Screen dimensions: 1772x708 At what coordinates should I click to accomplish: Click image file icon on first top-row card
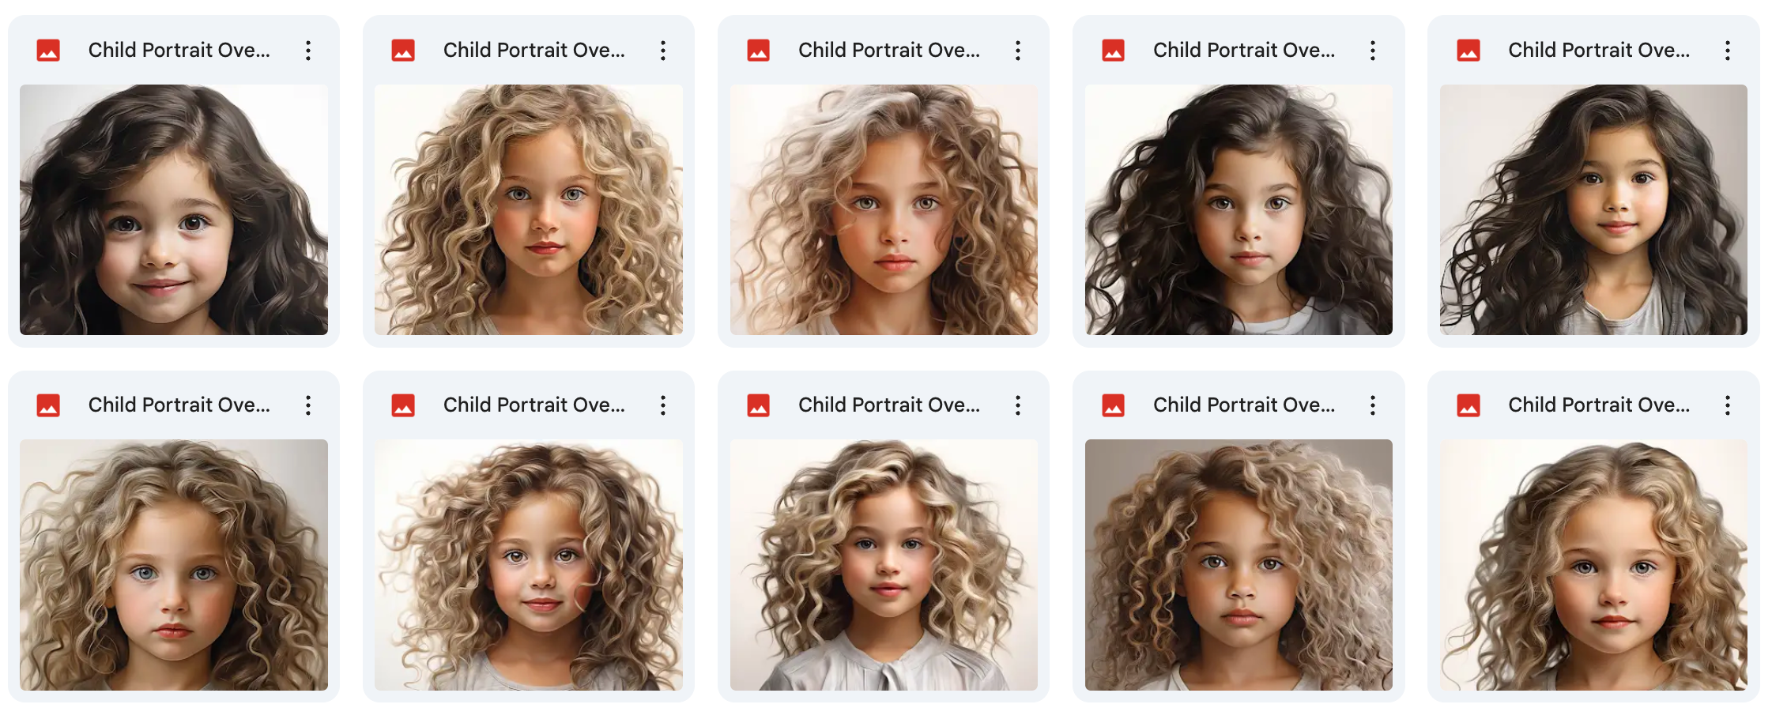pos(48,51)
